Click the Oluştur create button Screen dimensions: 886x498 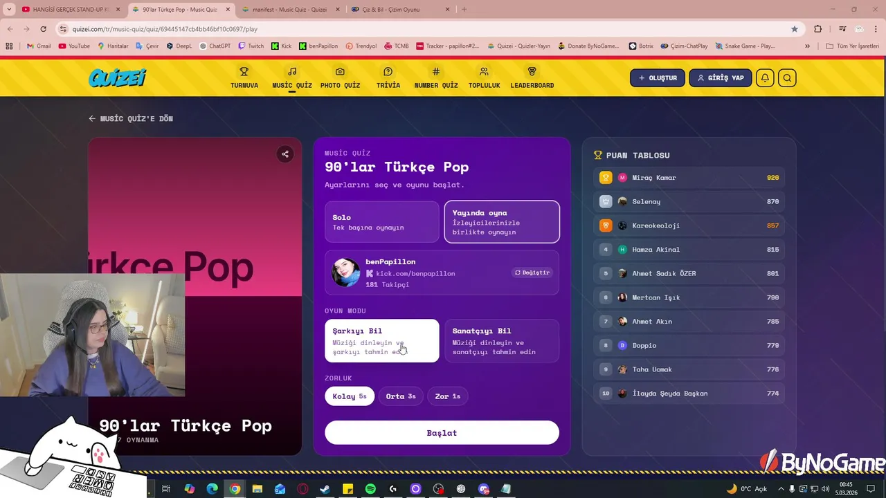point(658,77)
